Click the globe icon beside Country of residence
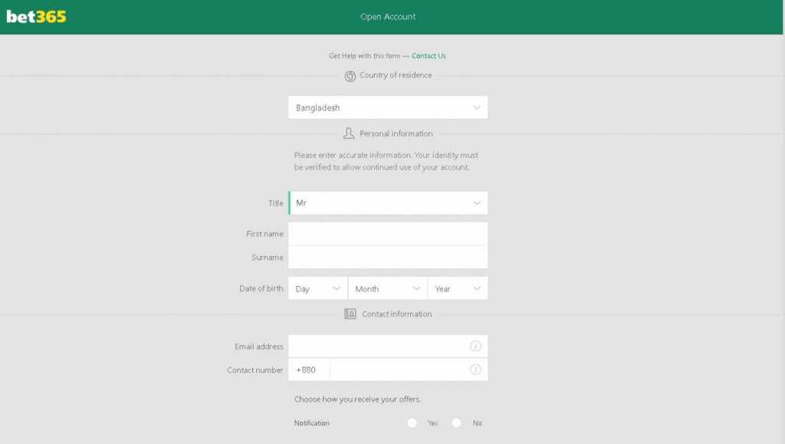The image size is (785, 444). pyautogui.click(x=349, y=74)
